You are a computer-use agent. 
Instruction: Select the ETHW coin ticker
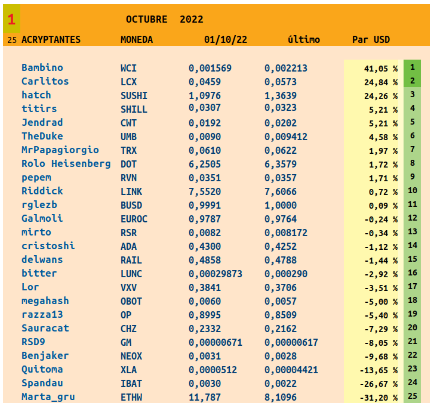(x=131, y=397)
